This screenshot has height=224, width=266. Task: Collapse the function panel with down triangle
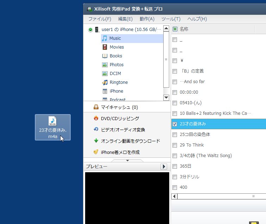(127, 161)
